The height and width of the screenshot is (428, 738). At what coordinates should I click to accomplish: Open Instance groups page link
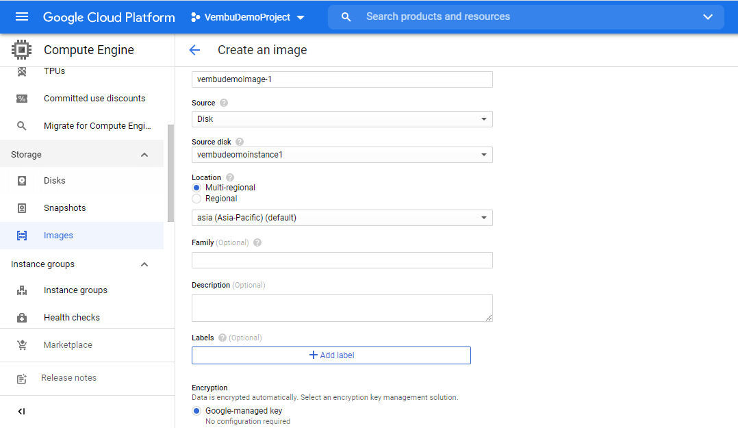click(x=75, y=290)
